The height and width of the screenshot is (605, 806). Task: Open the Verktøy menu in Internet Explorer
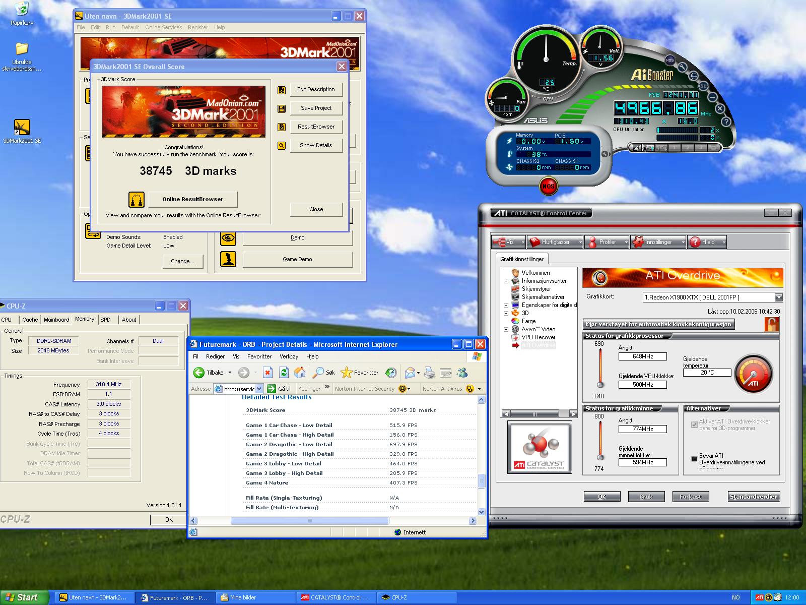coord(289,356)
